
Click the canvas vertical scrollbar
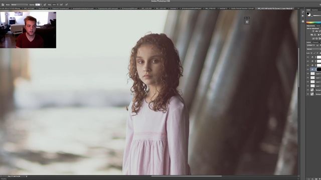pos(299,67)
